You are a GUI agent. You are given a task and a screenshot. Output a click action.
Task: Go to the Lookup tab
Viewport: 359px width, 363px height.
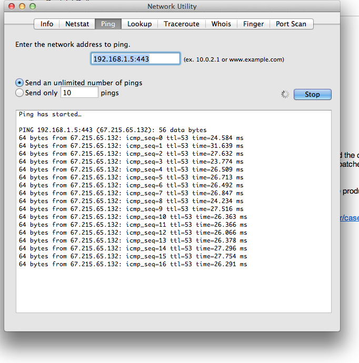point(139,24)
